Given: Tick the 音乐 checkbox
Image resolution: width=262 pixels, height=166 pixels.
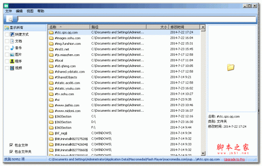Looking at the screenshot, I should pyautogui.click(x=7, y=48).
